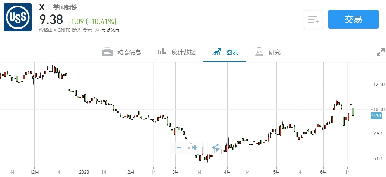Click the 6月 date axis label
Image resolution: width=386 pixels, height=177 pixels.
tap(323, 172)
